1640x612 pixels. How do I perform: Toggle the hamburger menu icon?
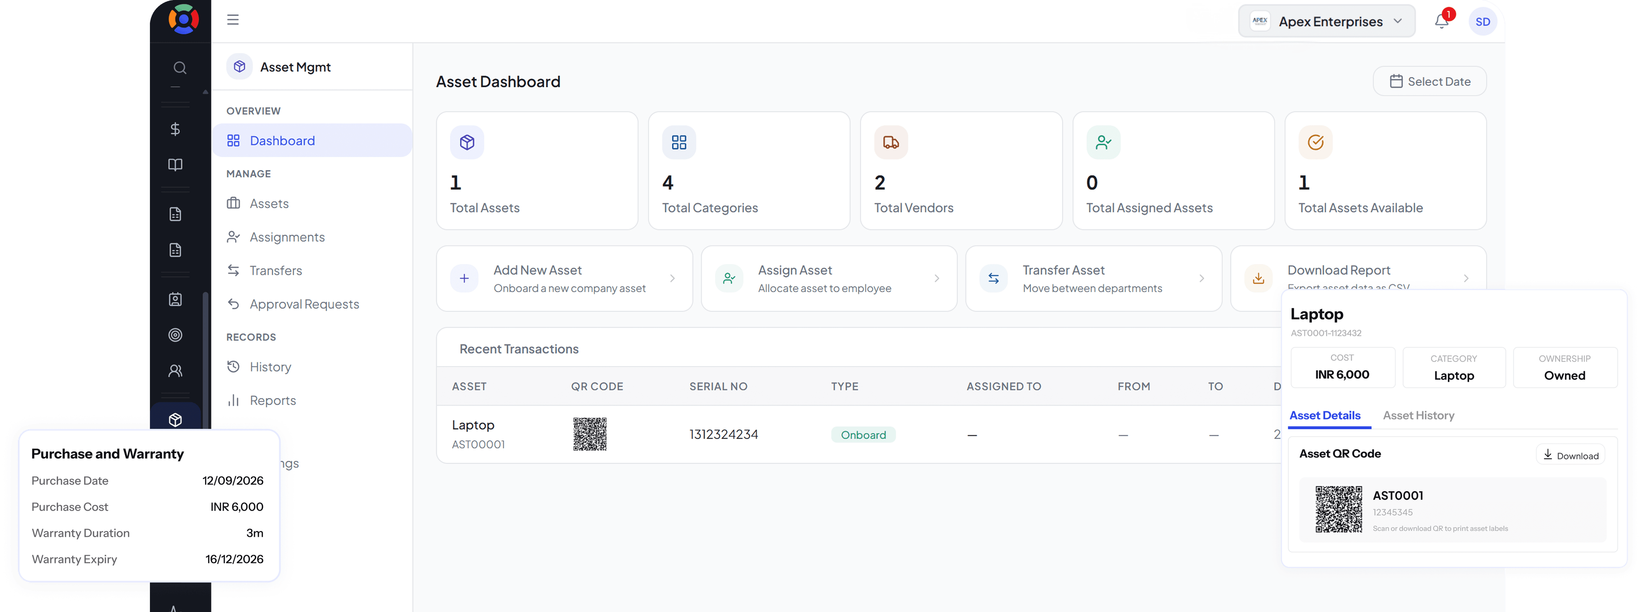pos(233,20)
